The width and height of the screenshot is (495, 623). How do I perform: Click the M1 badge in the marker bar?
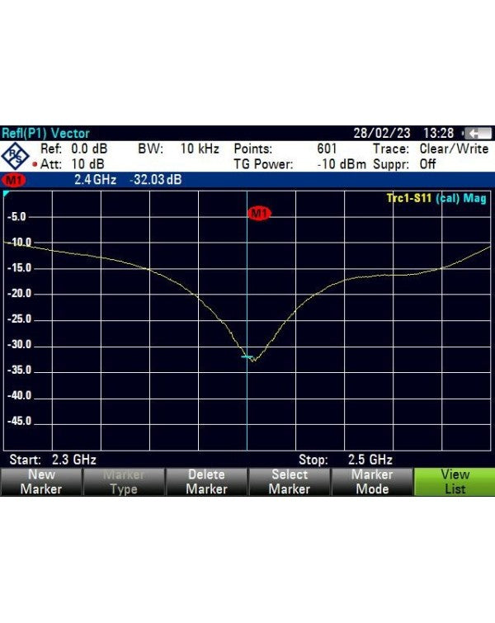(14, 180)
